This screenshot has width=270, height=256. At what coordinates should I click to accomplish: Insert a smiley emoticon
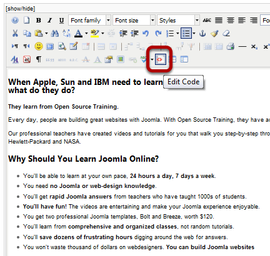point(39,46)
